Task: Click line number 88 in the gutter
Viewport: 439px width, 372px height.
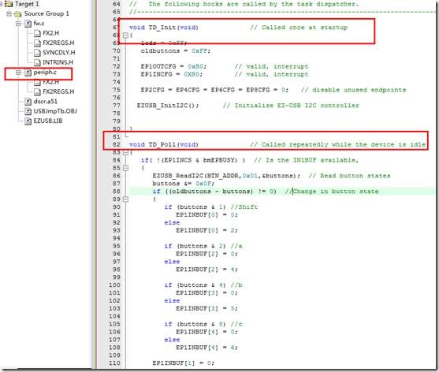Action: (117, 192)
